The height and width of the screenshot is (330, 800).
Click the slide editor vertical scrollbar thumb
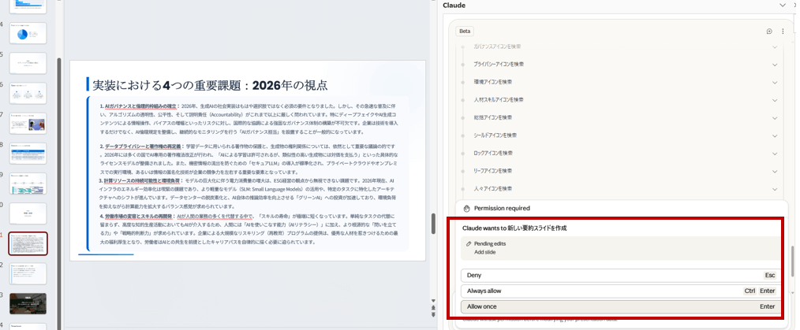(x=432, y=224)
